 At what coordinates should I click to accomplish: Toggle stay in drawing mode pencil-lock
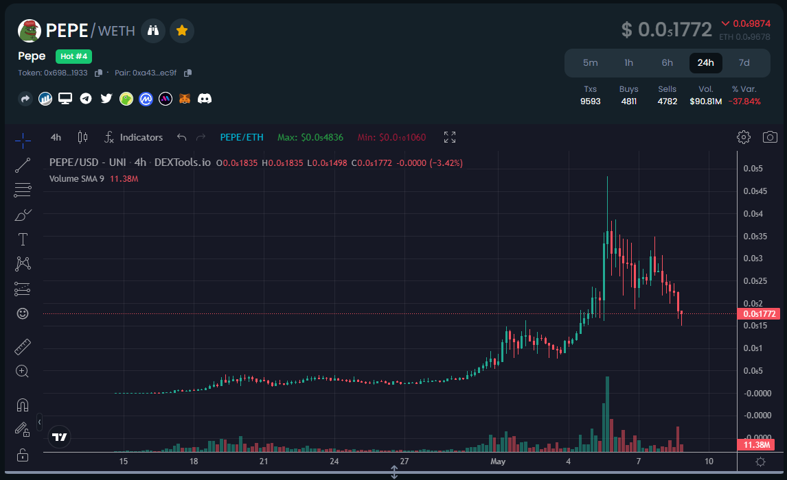(x=23, y=429)
